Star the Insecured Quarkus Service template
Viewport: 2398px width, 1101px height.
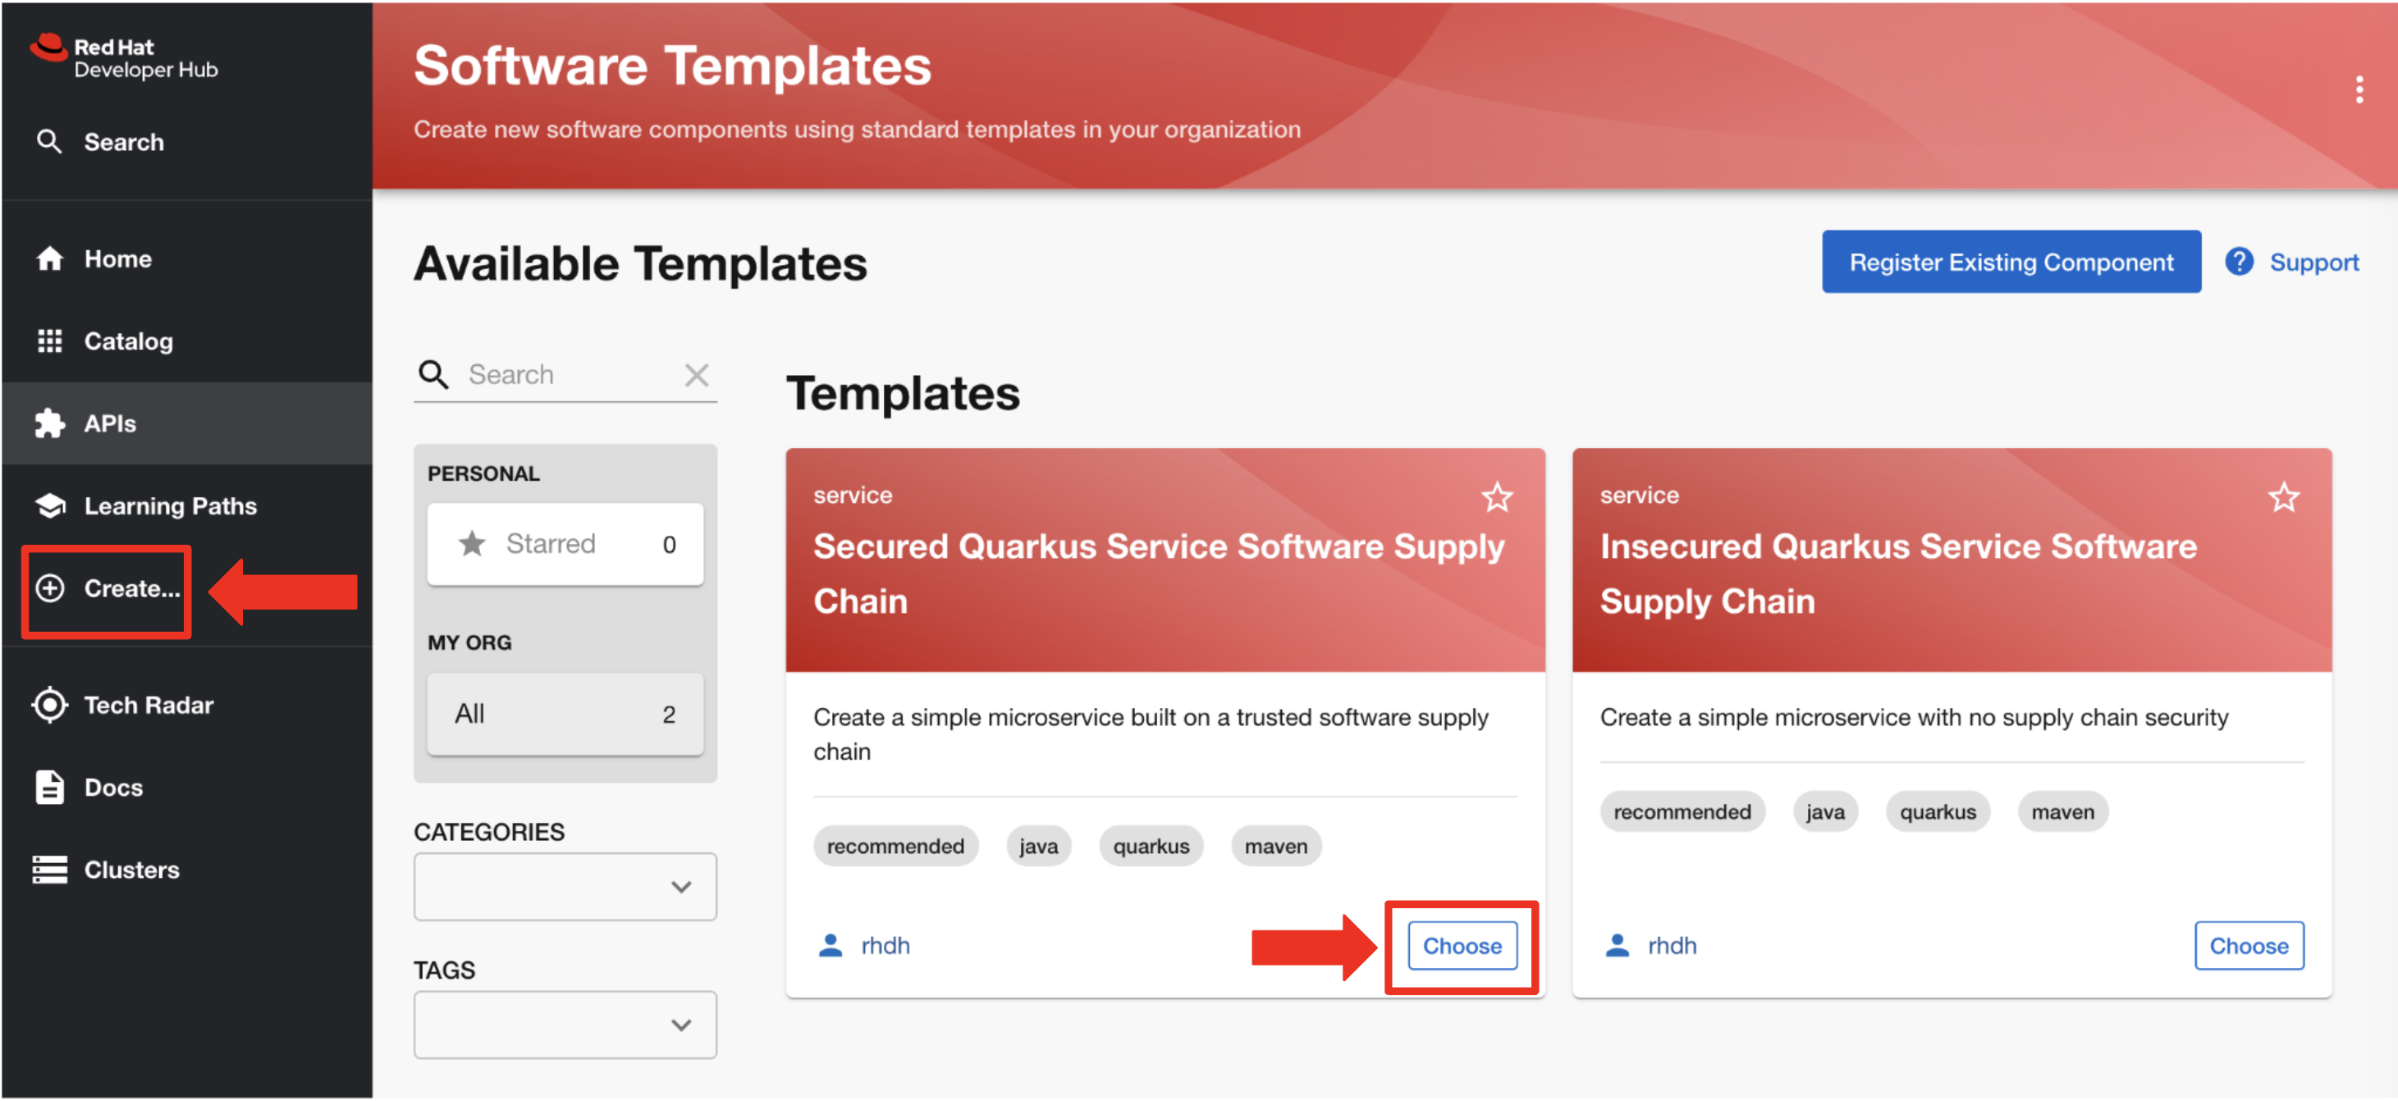(x=2283, y=497)
